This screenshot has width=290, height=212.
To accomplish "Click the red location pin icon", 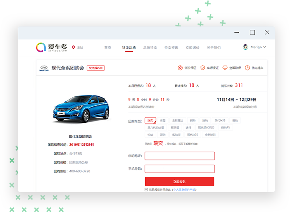I will [x=73, y=47].
